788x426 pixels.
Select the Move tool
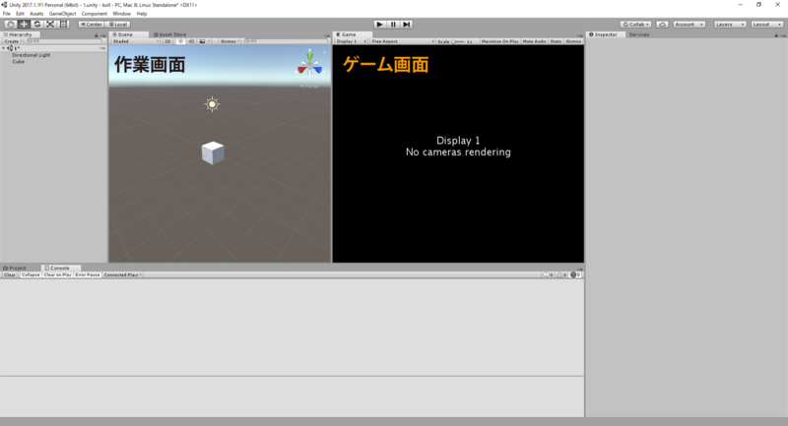pyautogui.click(x=24, y=24)
